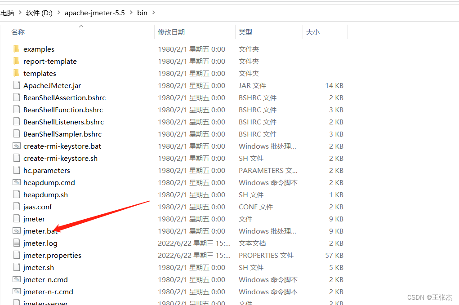
Task: Select the heapdump.sh file icon
Action: pyautogui.click(x=17, y=194)
